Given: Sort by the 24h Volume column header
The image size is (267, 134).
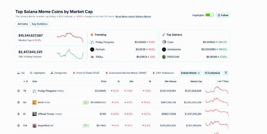Looking at the screenshot, I should 170,82.
